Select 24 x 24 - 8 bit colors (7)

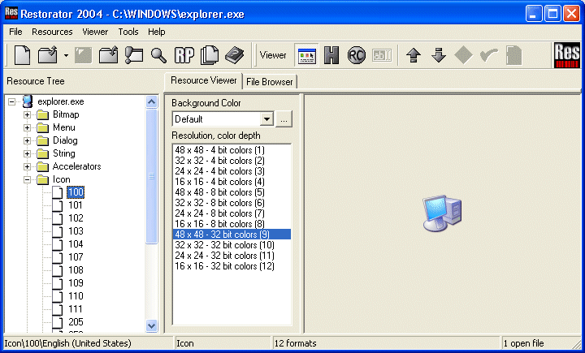click(x=232, y=213)
